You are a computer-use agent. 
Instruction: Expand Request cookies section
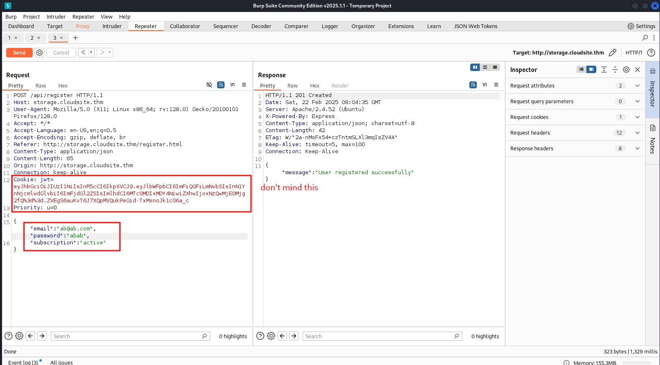click(637, 117)
